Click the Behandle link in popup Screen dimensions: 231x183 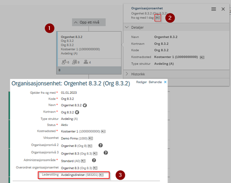155,82
